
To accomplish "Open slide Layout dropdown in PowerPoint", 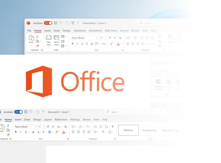I will point(64,36).
